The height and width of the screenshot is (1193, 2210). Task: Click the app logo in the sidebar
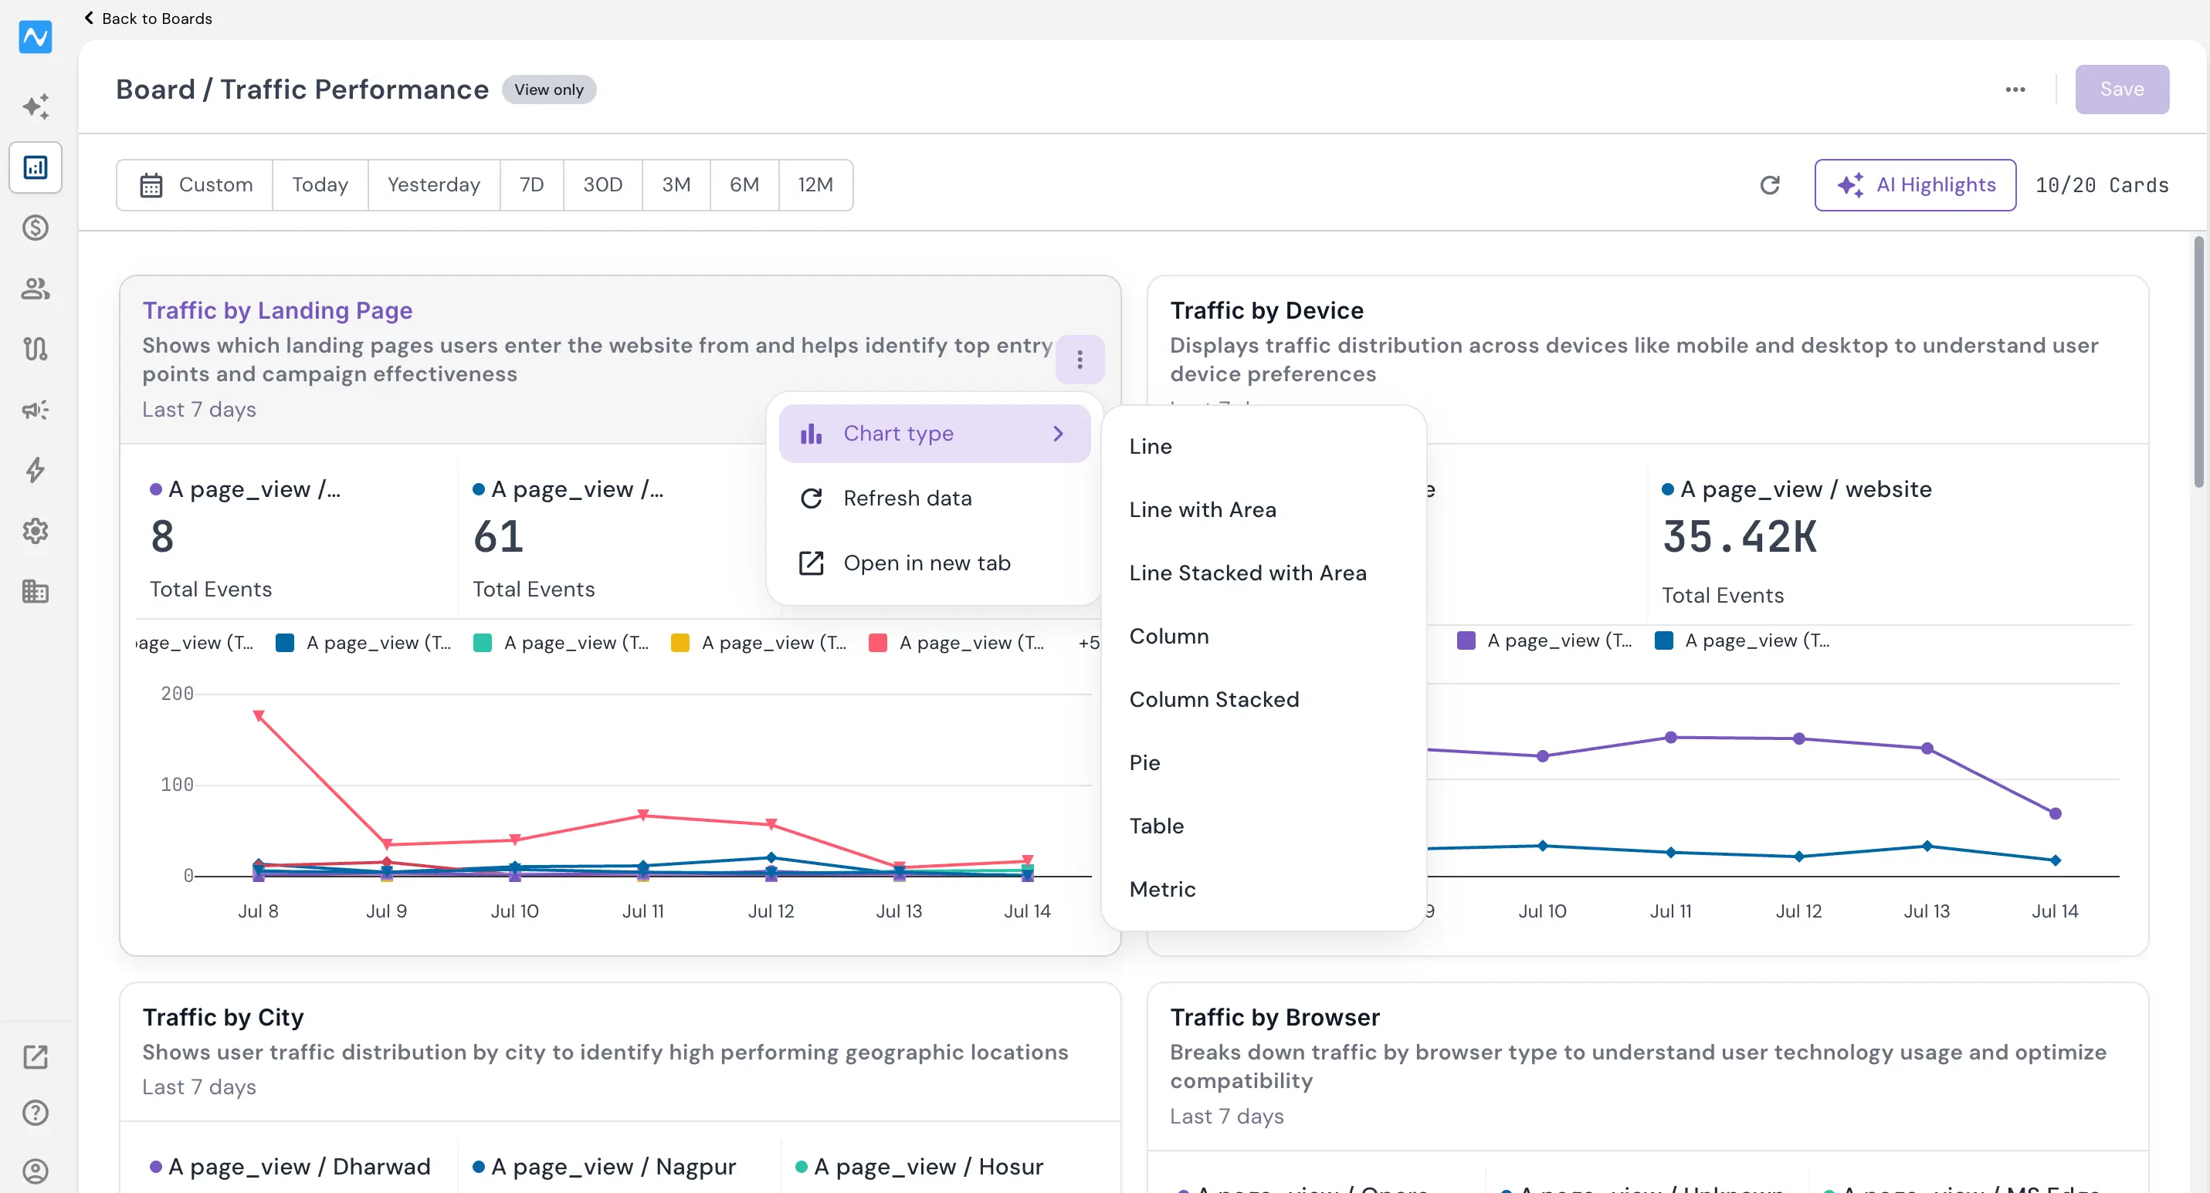click(x=36, y=36)
